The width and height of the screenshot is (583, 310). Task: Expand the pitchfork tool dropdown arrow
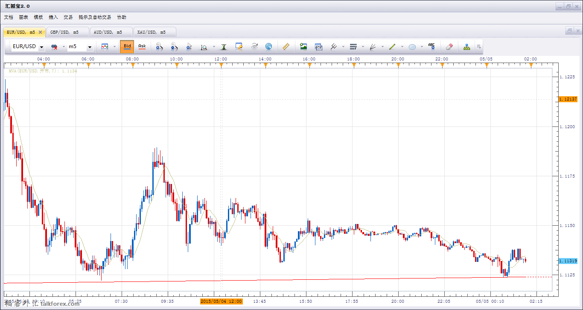pos(343,47)
